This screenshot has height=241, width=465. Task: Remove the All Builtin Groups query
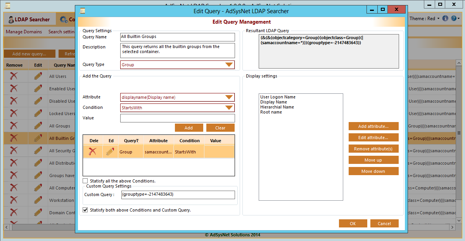(14, 138)
